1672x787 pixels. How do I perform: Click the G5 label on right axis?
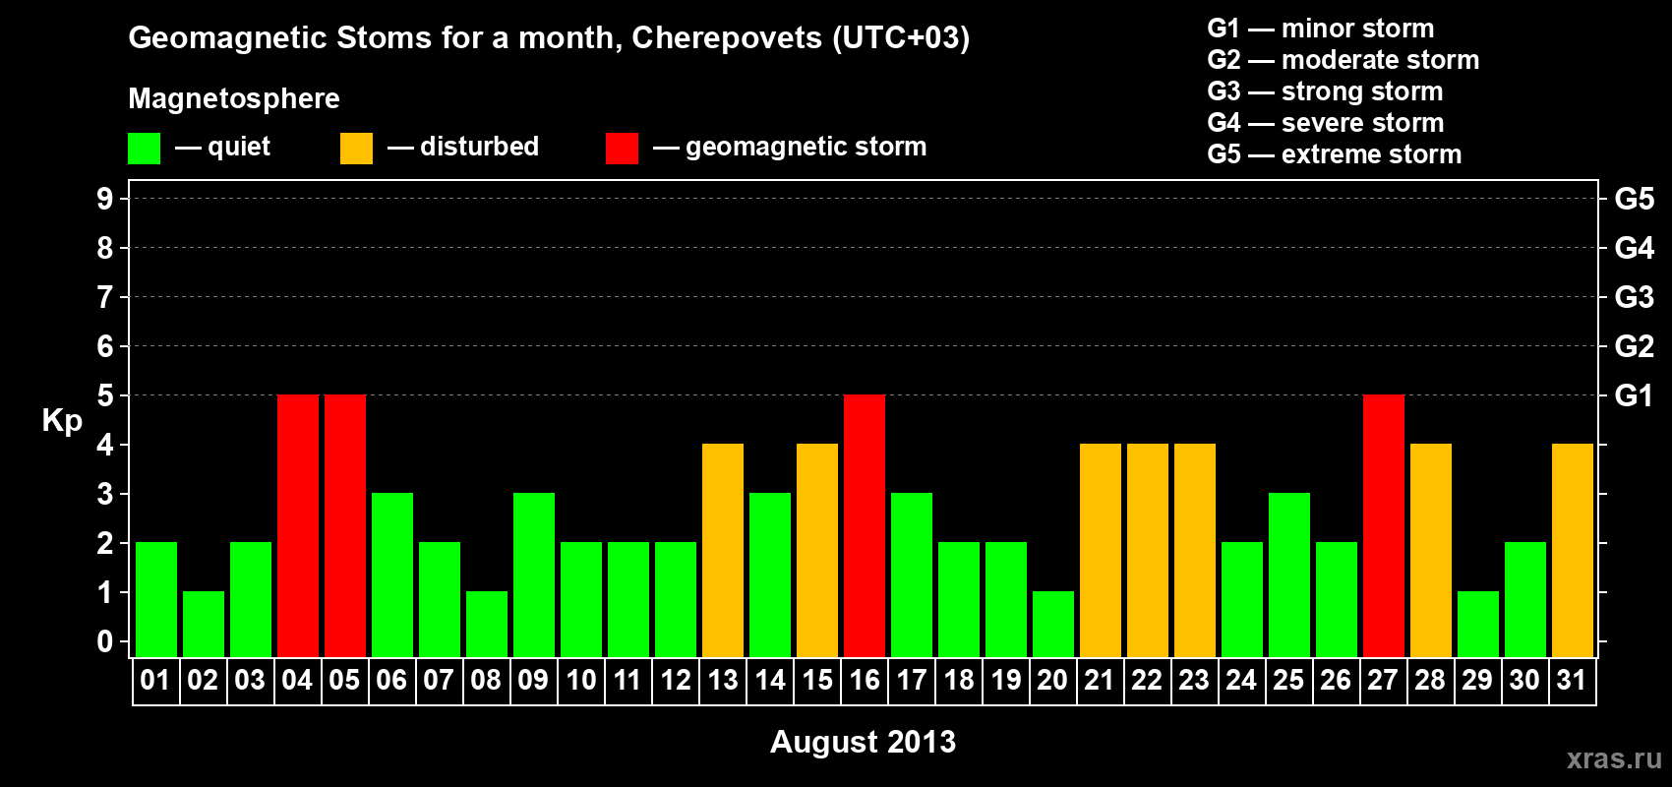[1635, 199]
